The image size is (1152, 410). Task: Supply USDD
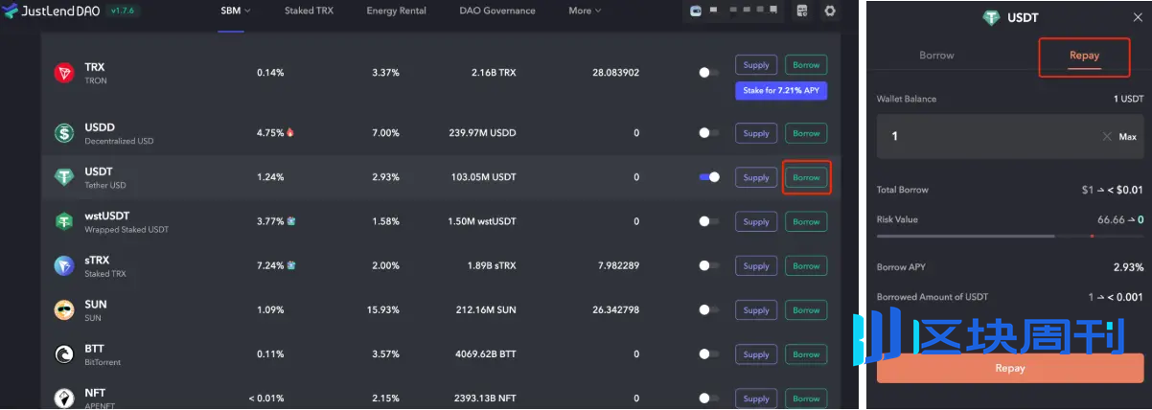756,133
